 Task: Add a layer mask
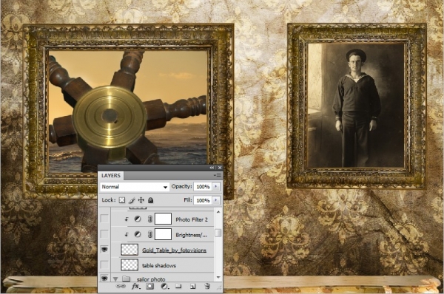(149, 286)
